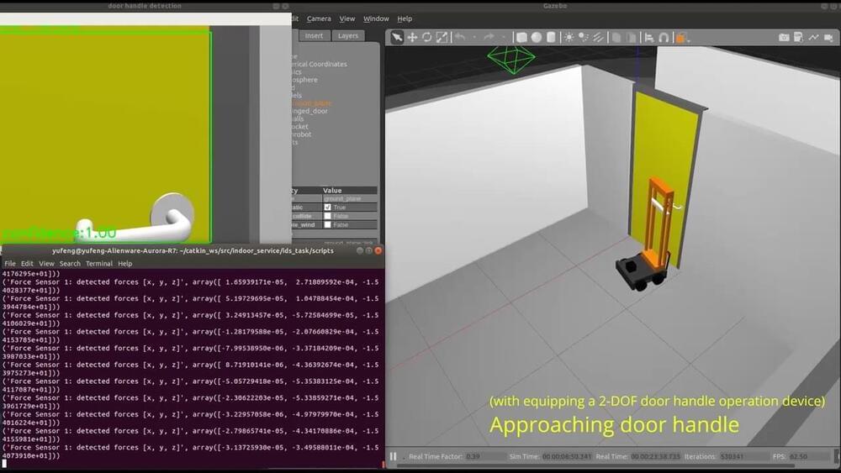841x473 pixels.
Task: Select hinged_door in the model tree
Action: pyautogui.click(x=308, y=111)
